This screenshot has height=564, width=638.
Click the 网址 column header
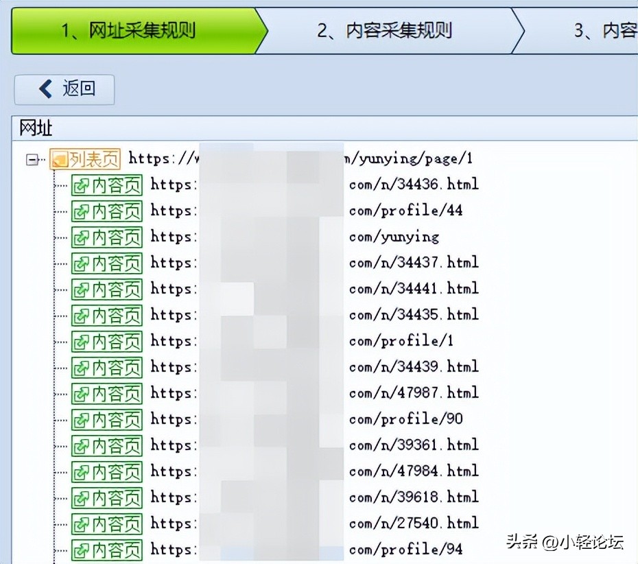[324, 128]
